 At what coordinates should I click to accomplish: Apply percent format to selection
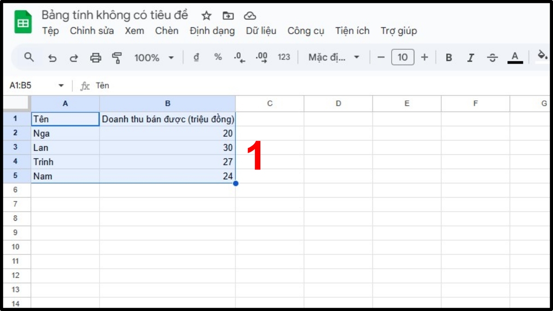click(x=218, y=57)
